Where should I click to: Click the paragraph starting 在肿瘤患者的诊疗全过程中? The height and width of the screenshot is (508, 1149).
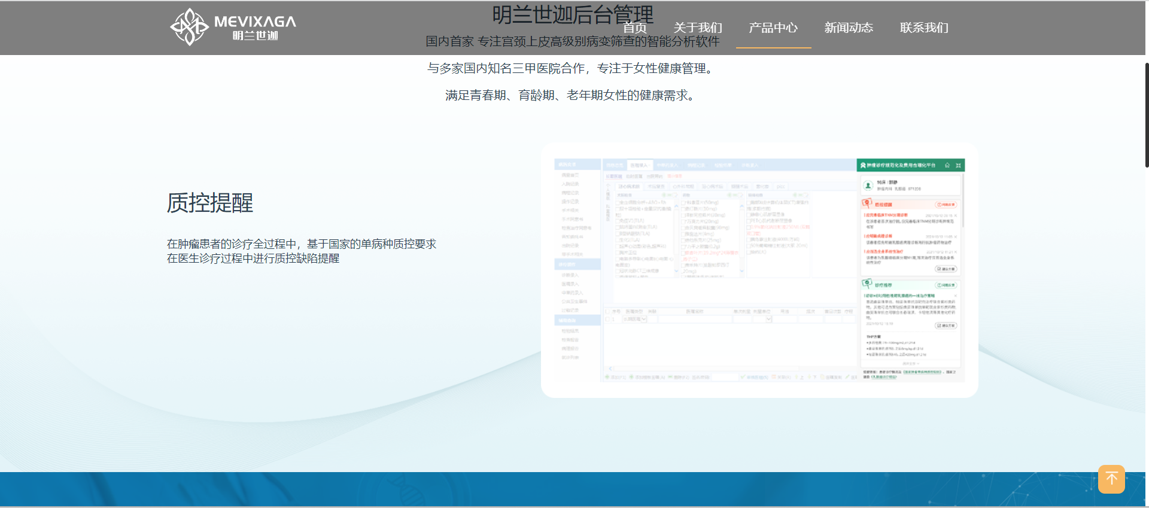302,251
